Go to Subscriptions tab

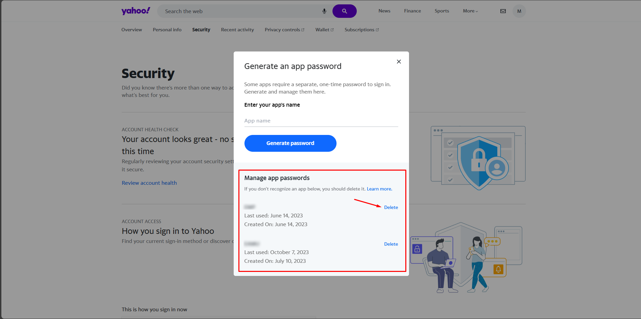click(361, 30)
